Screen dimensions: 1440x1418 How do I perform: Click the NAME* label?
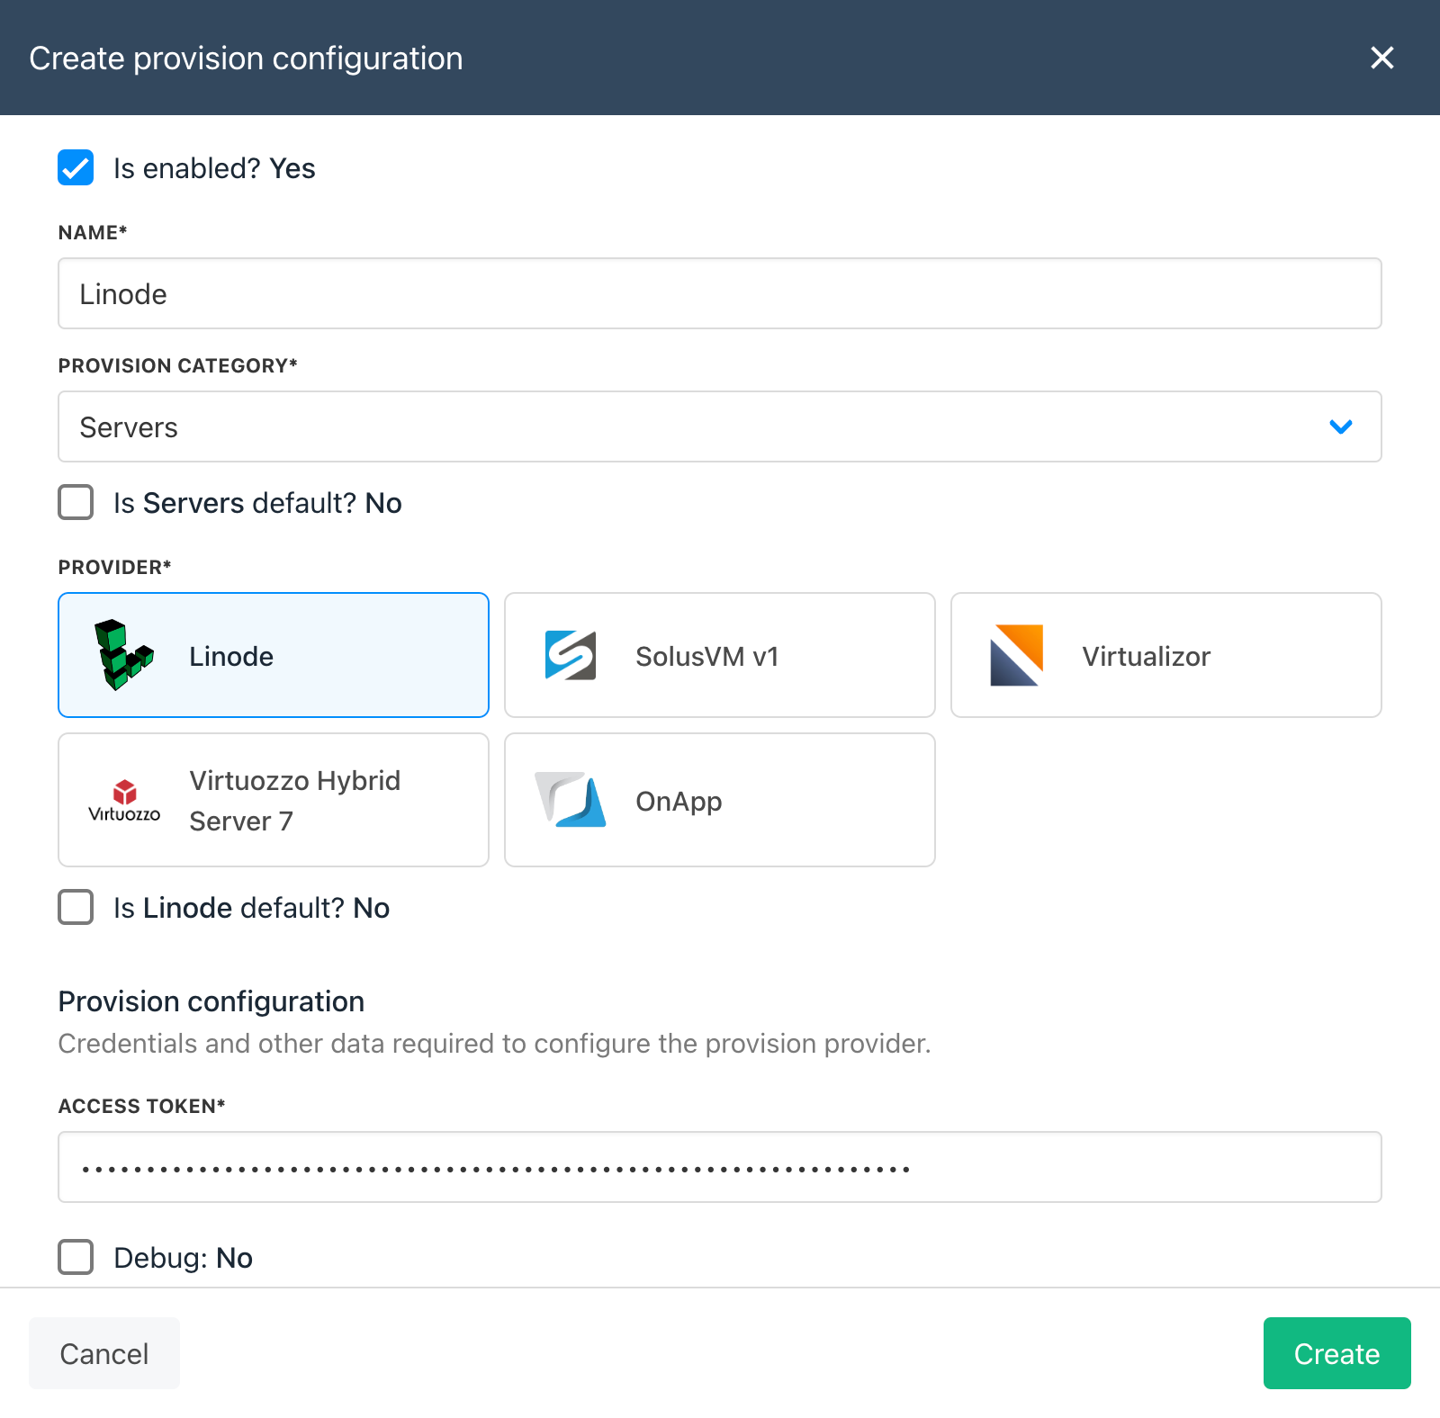click(93, 232)
